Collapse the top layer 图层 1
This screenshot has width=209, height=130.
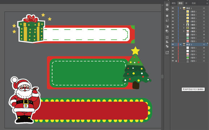click(180, 8)
